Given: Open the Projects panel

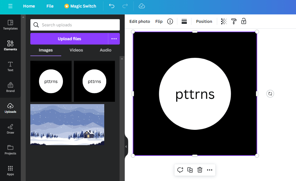Looking at the screenshot, I should [x=10, y=149].
